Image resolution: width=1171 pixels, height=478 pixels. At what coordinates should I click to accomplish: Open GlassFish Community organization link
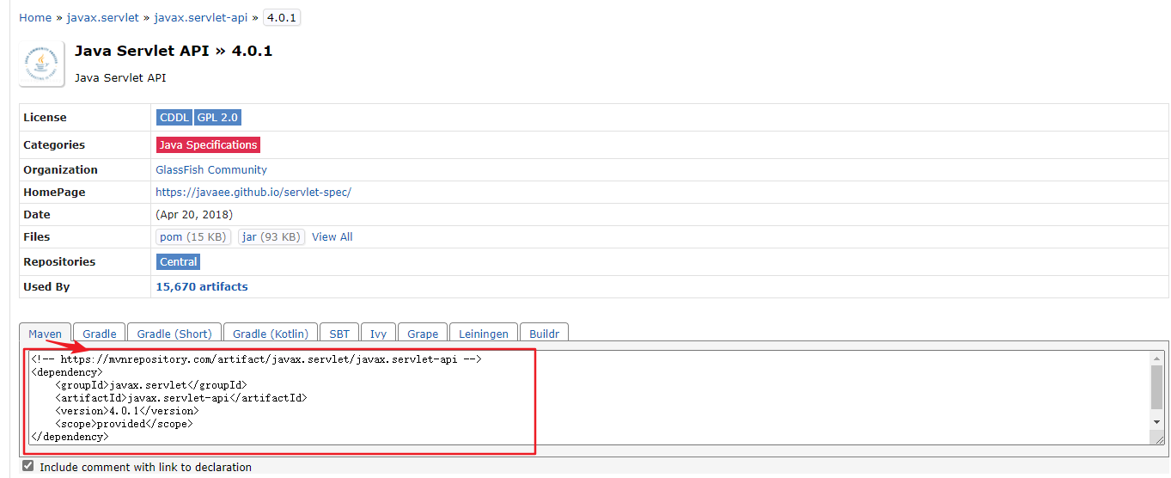211,170
